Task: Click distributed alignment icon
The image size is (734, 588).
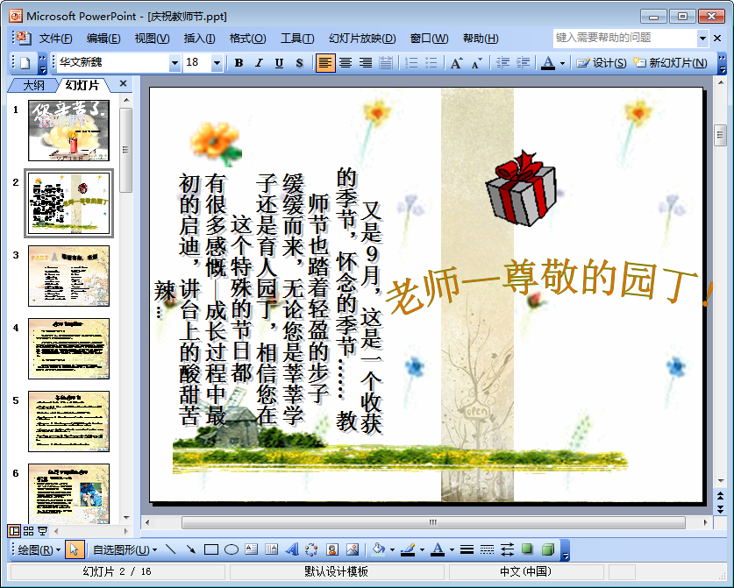Action: (x=386, y=63)
